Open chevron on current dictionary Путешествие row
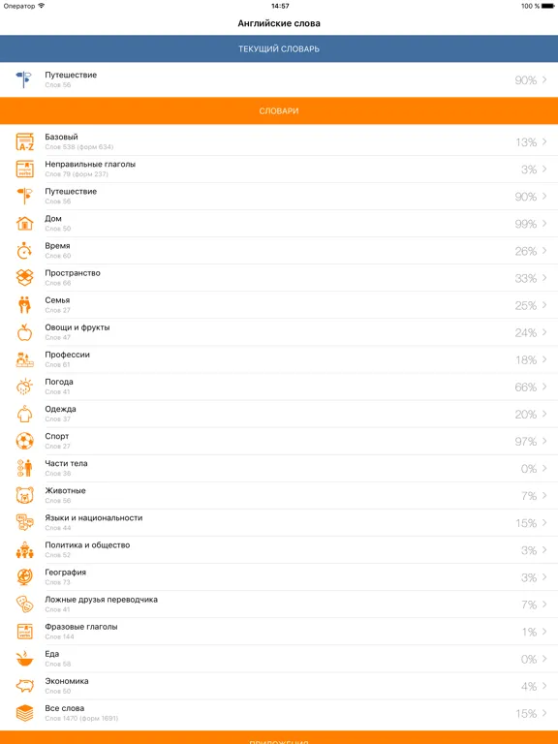The width and height of the screenshot is (558, 744). (544, 79)
